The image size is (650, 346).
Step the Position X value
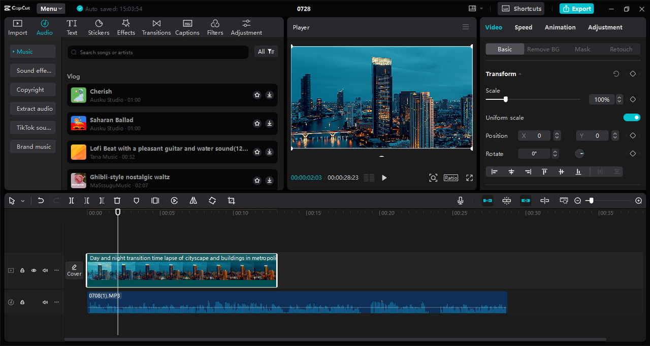point(557,135)
